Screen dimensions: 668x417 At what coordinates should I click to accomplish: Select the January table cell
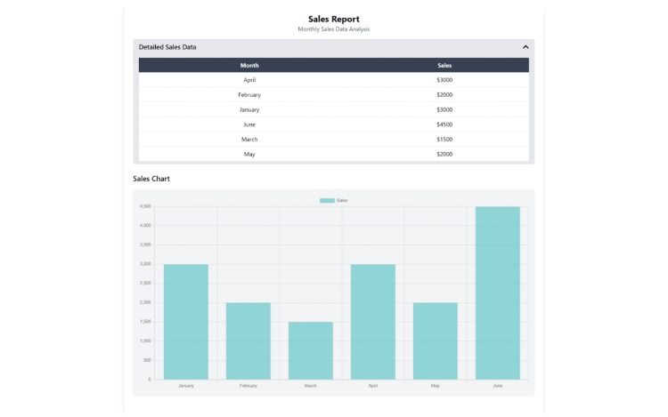point(249,109)
